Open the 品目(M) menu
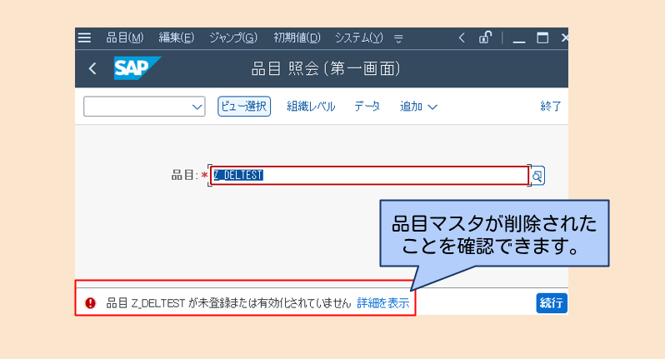Image resolution: width=665 pixels, height=359 pixels. 125,37
